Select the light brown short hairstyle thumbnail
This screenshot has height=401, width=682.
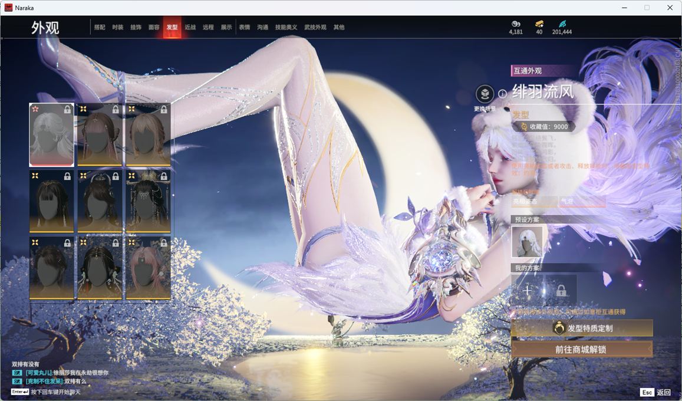click(148, 135)
